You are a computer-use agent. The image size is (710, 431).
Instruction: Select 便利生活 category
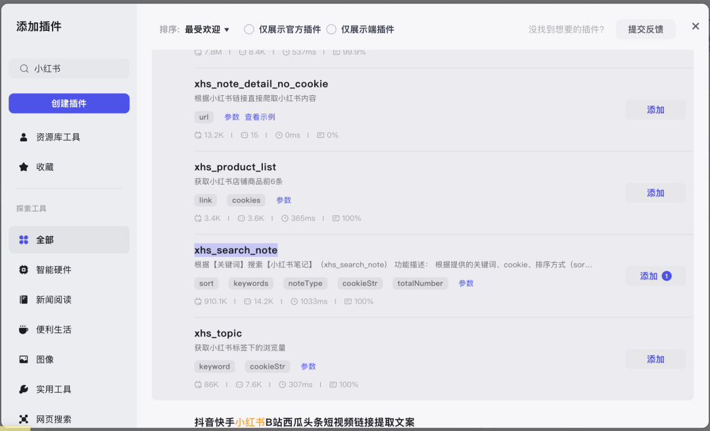click(x=69, y=330)
